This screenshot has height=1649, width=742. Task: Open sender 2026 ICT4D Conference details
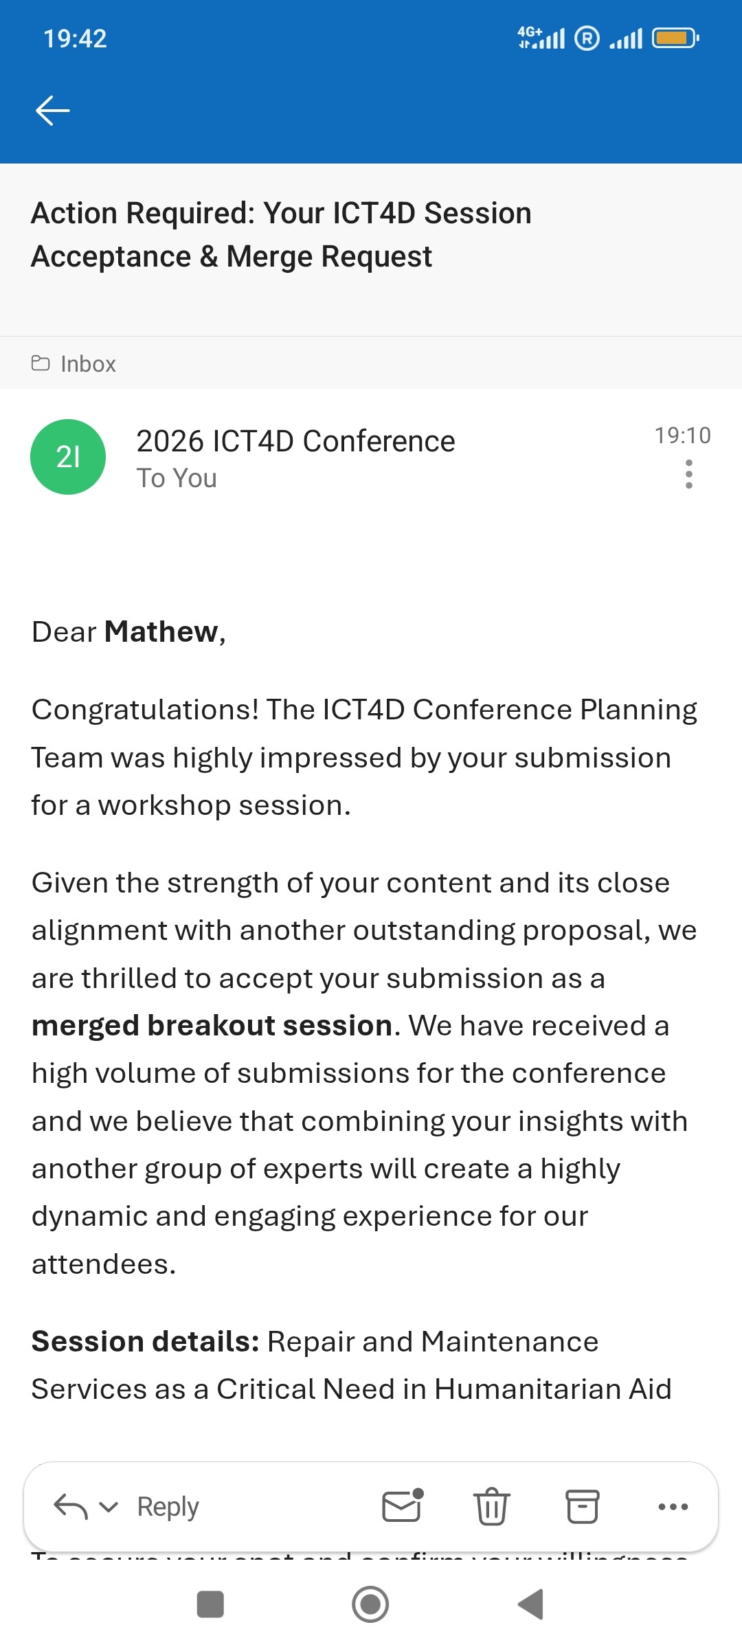[295, 441]
